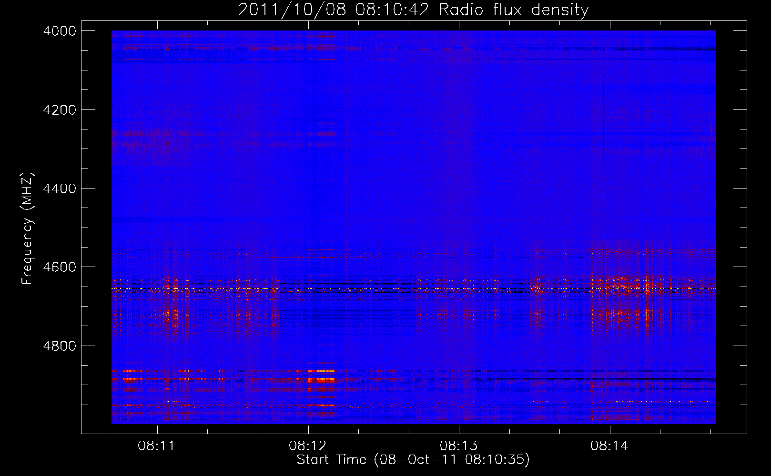Select the 08:12 time tick label
This screenshot has width=771, height=476.
tap(307, 446)
